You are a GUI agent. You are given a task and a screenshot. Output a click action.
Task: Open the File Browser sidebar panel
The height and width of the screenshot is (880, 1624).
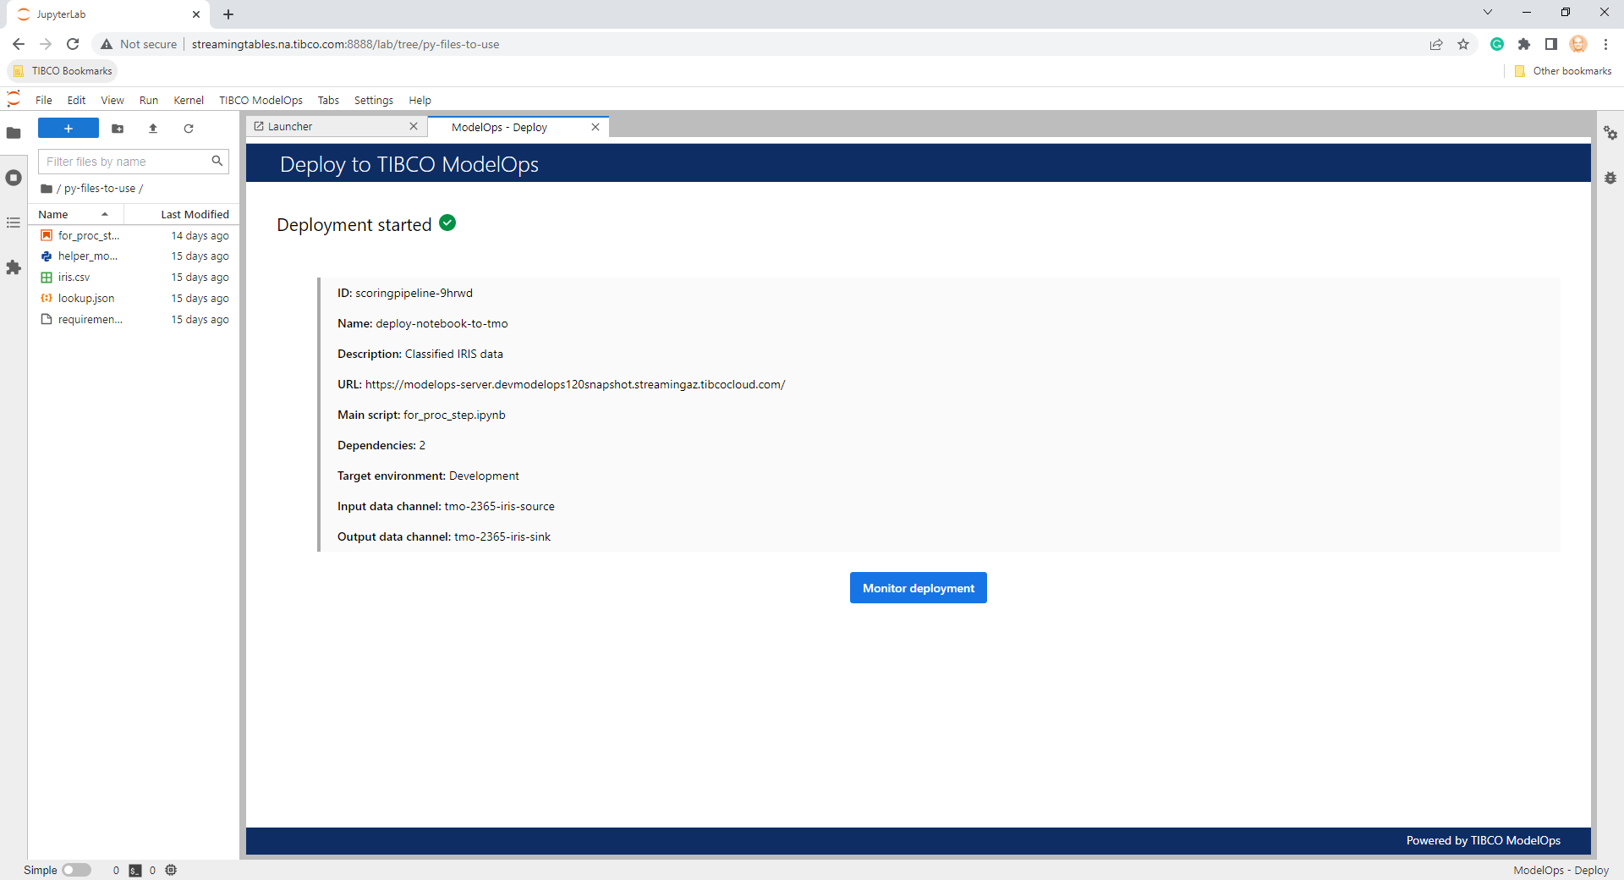14,133
